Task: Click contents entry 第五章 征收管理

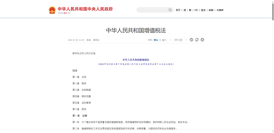Action: coord(82,103)
